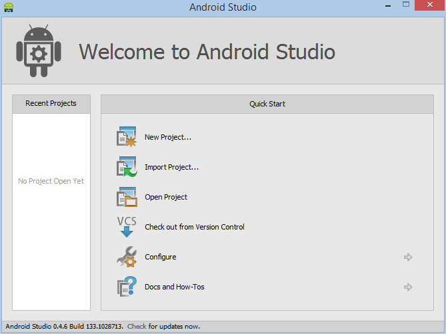446x334 pixels.
Task: Select the 'New Project...' text entry
Action: point(168,137)
